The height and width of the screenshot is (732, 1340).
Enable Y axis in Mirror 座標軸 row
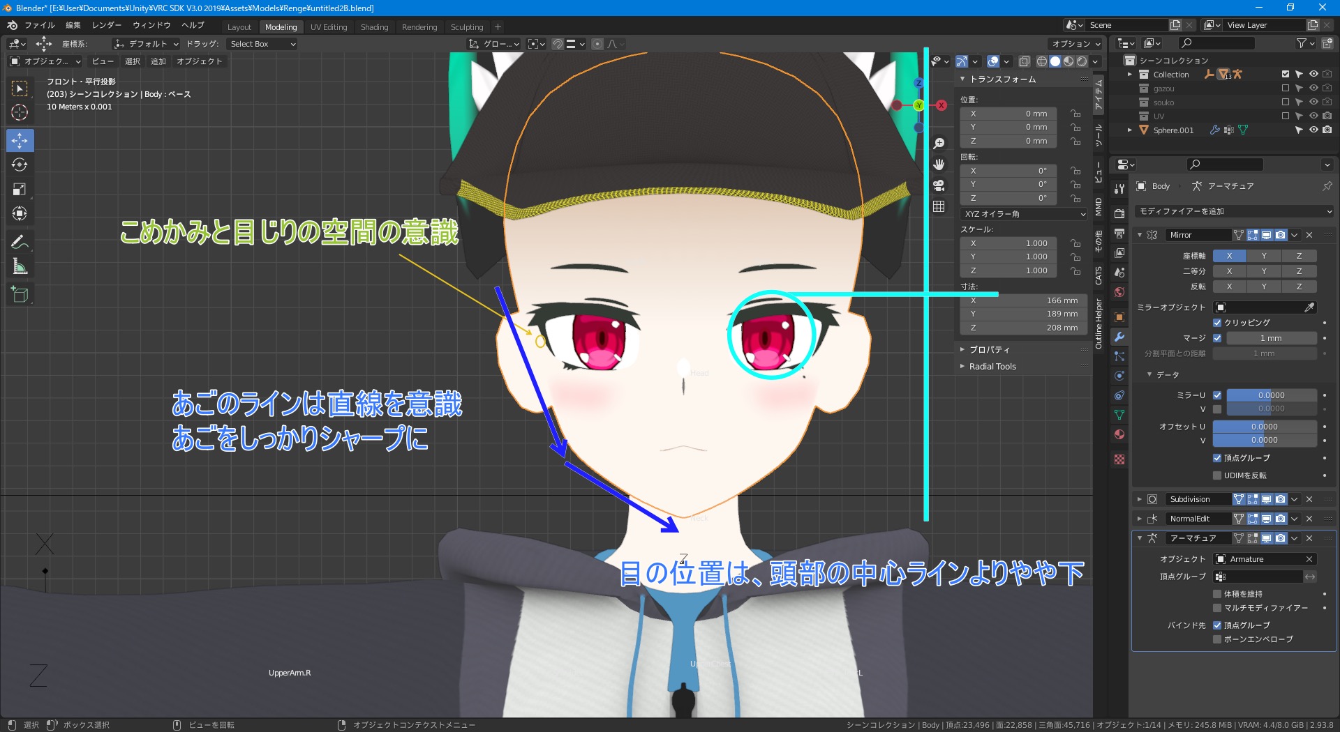1264,256
